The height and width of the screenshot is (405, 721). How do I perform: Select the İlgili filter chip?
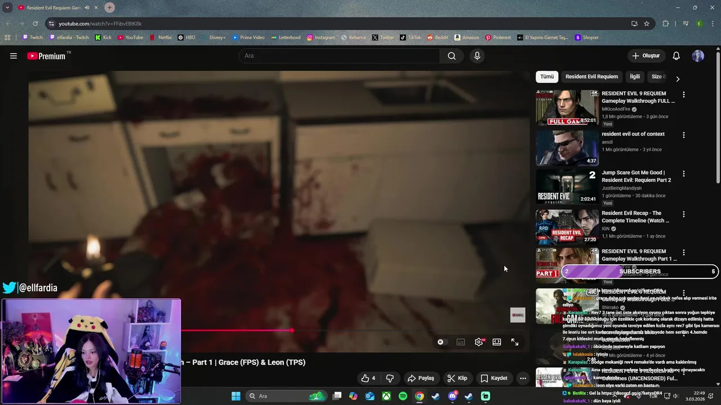pos(635,76)
